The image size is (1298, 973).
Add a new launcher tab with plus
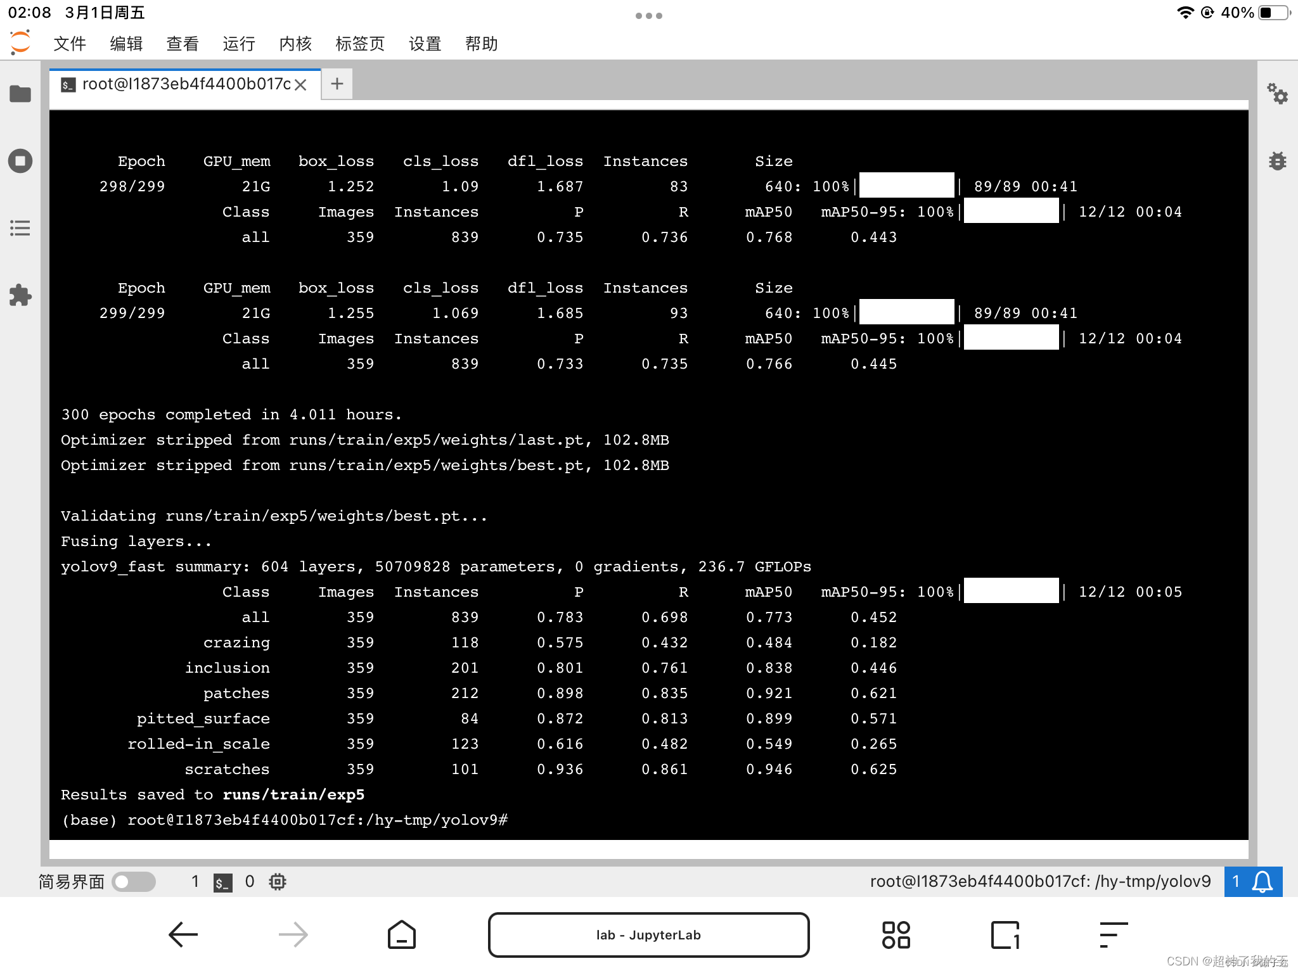337,84
